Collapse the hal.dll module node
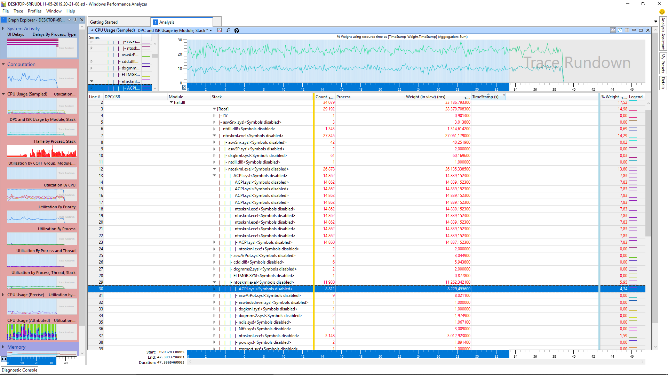 (171, 102)
